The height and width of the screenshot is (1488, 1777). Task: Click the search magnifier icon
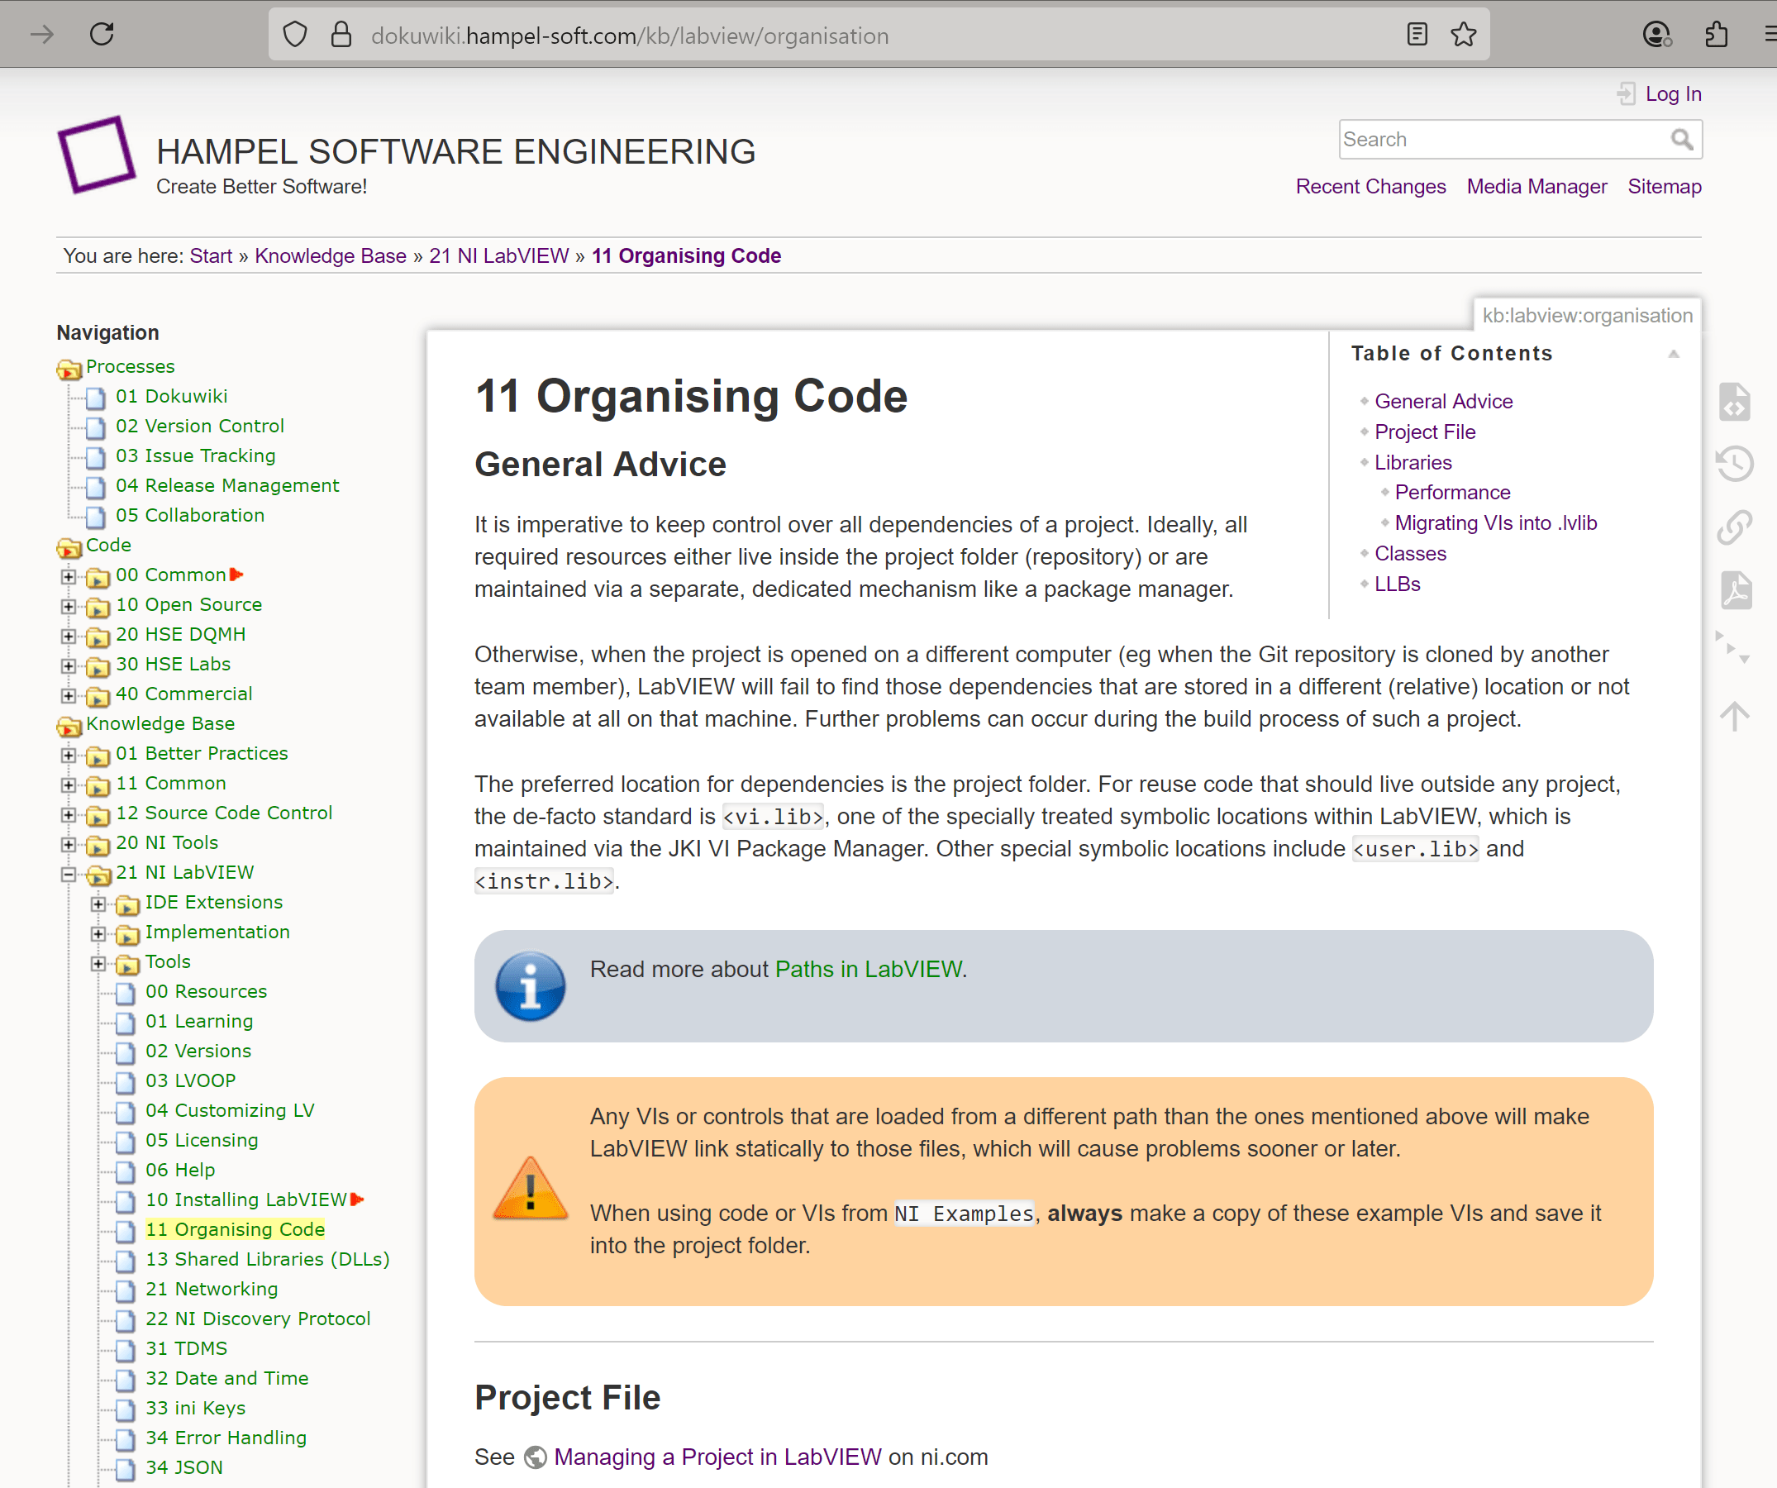pyautogui.click(x=1681, y=139)
